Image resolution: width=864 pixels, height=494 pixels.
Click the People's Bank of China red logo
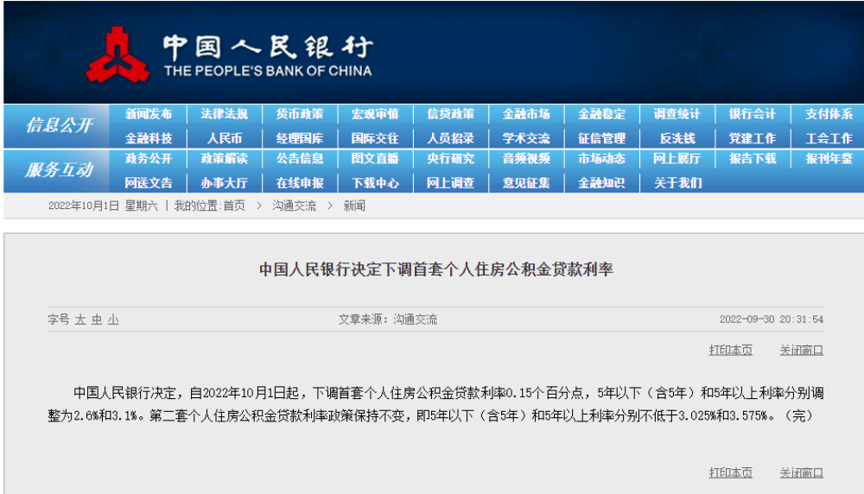tap(118, 54)
